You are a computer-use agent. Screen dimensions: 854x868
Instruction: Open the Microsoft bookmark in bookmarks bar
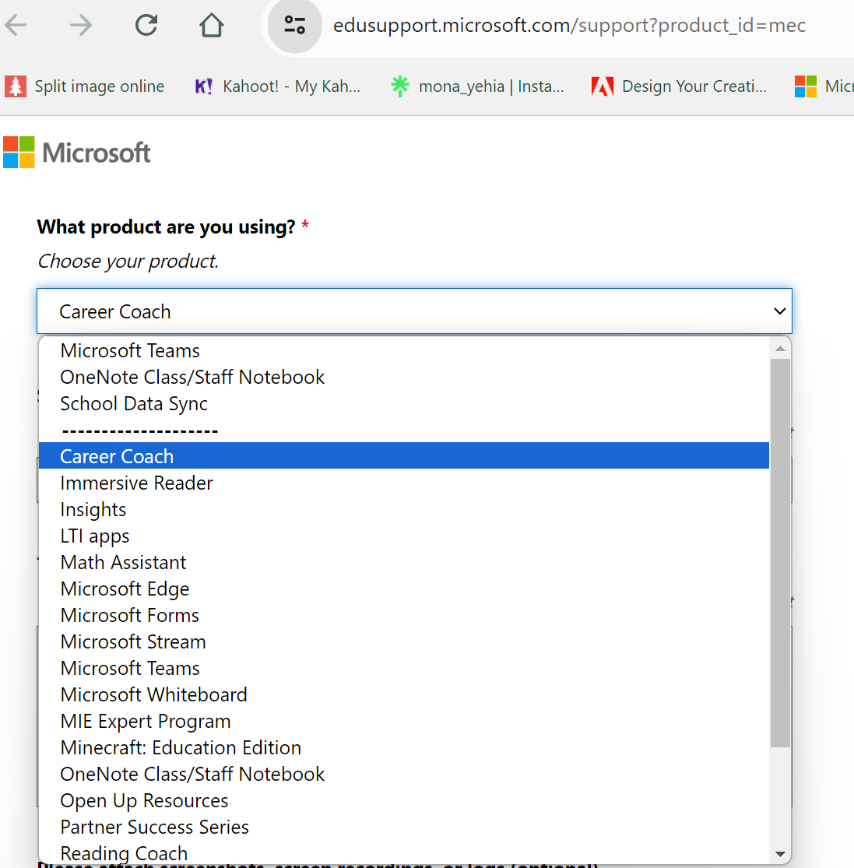[824, 86]
